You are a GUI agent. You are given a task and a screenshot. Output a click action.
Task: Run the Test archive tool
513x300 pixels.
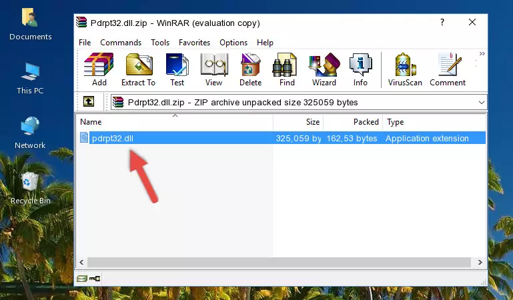point(177,69)
